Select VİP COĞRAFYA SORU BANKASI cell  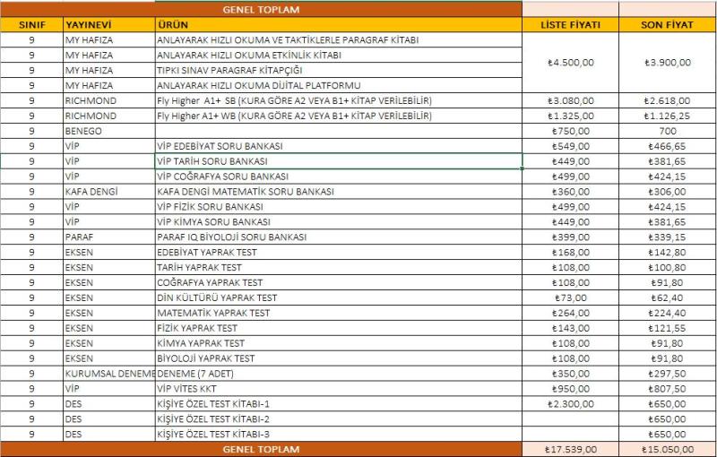(x=339, y=177)
